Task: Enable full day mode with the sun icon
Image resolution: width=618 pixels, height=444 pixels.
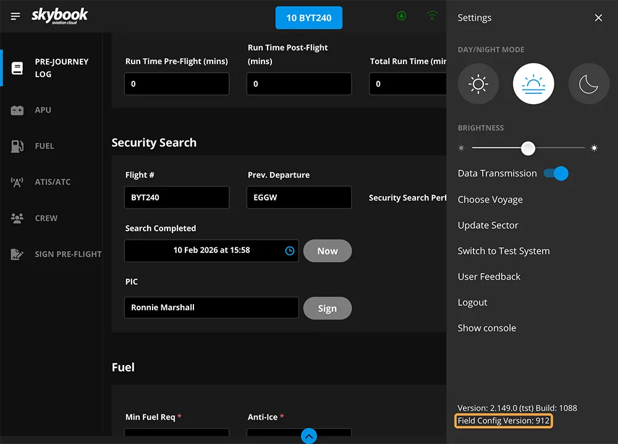Action: tap(478, 83)
